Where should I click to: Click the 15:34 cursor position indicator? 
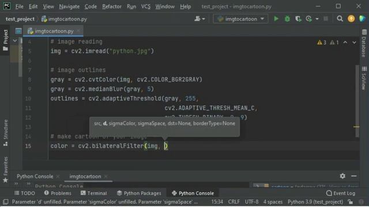(217, 202)
